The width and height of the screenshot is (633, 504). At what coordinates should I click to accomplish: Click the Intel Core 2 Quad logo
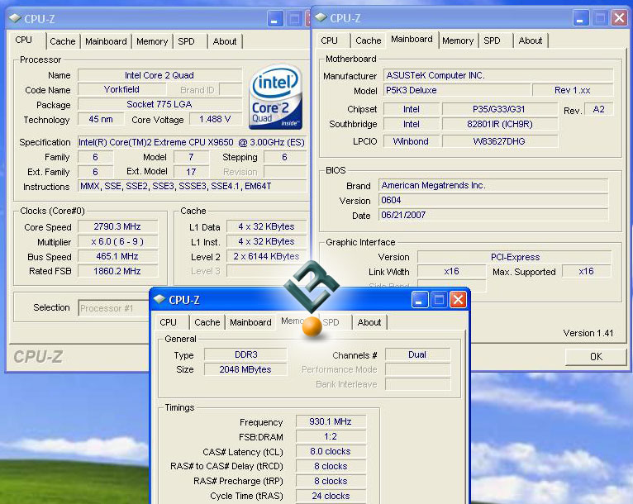point(276,98)
